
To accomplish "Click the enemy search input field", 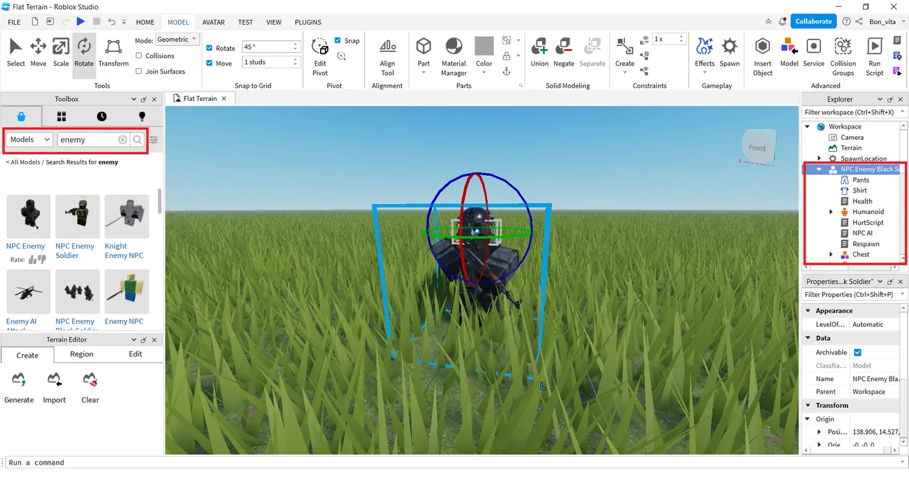I will 88,140.
